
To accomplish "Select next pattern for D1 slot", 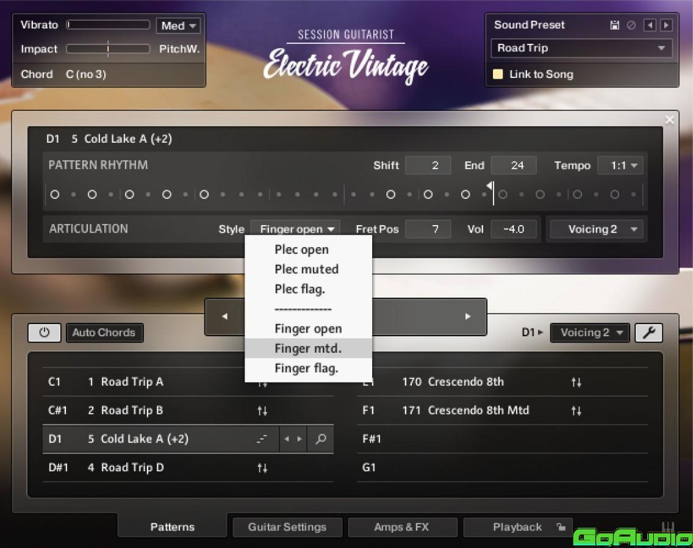I will [x=300, y=439].
